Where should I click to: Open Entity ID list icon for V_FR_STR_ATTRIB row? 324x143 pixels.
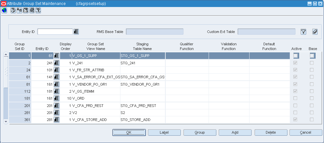pyautogui.click(x=56, y=70)
